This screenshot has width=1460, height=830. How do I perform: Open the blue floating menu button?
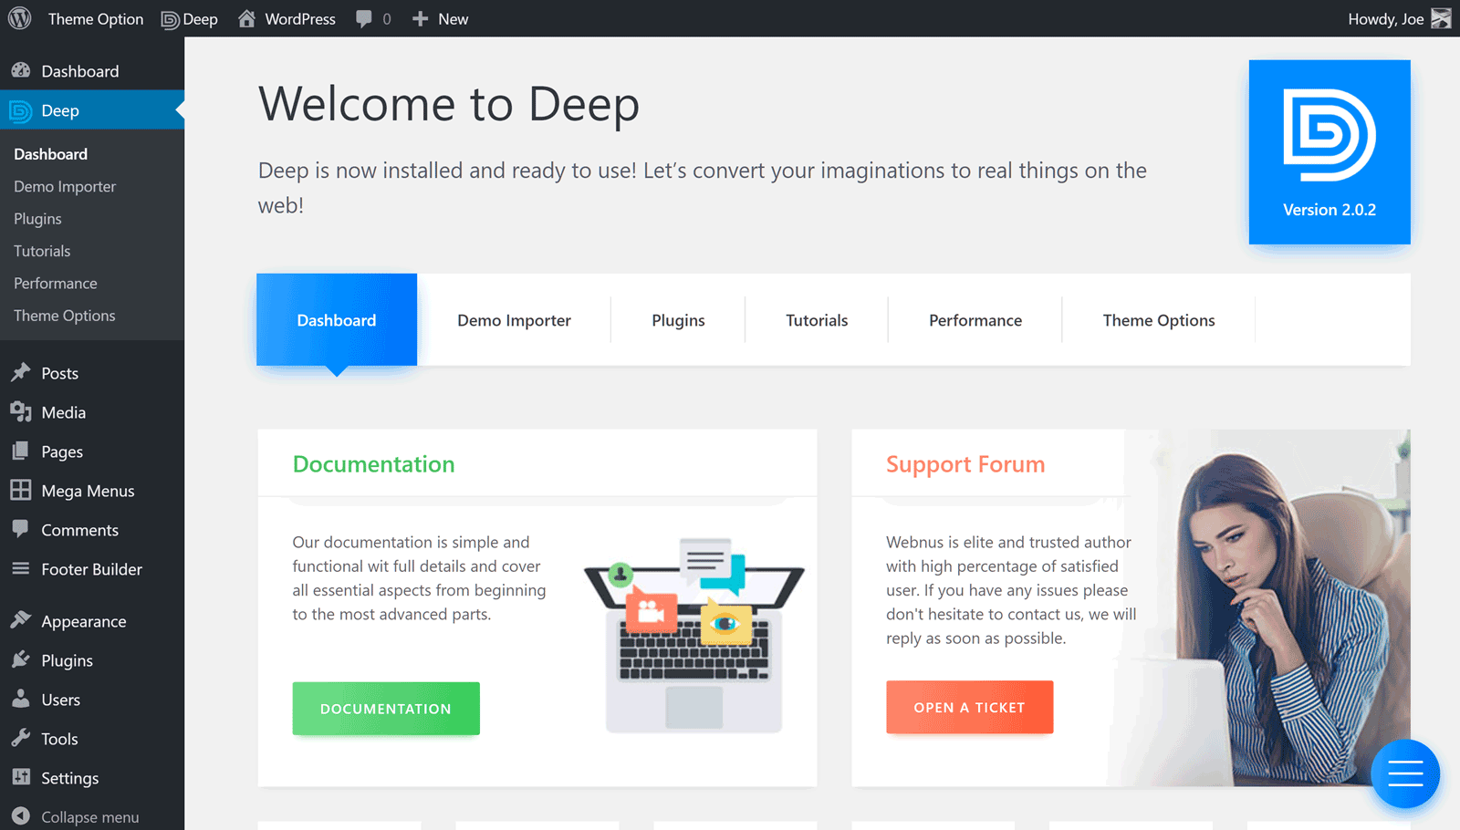(x=1405, y=773)
